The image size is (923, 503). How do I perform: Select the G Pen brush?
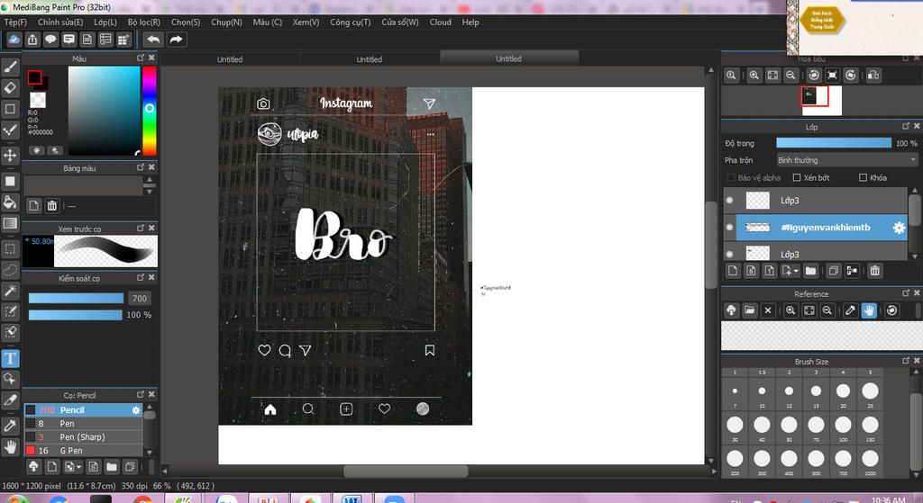83,451
